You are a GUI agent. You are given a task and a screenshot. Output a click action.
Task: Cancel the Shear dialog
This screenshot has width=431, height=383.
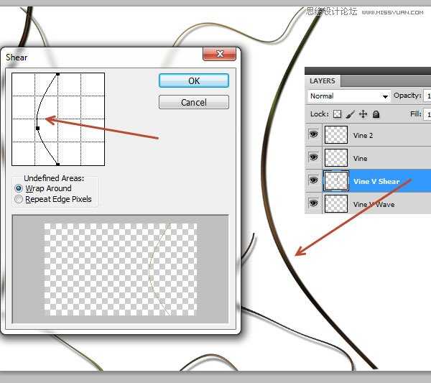(x=194, y=102)
